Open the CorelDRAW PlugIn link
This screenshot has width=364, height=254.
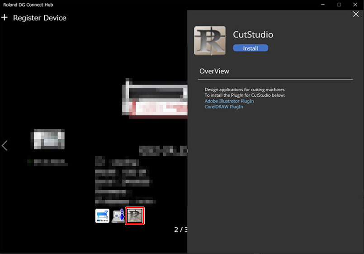coord(224,107)
